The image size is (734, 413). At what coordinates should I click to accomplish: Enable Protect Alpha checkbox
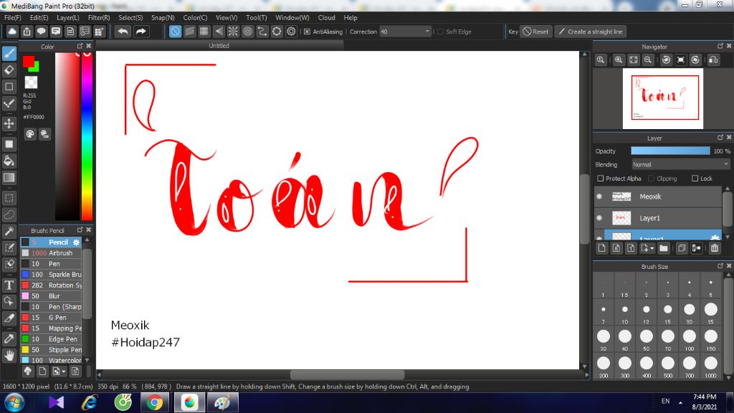pos(601,179)
